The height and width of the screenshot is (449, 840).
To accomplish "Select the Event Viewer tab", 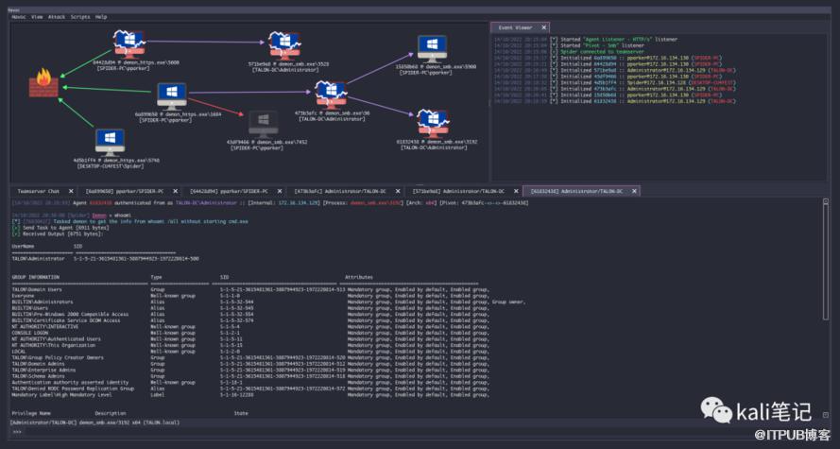I will [511, 27].
